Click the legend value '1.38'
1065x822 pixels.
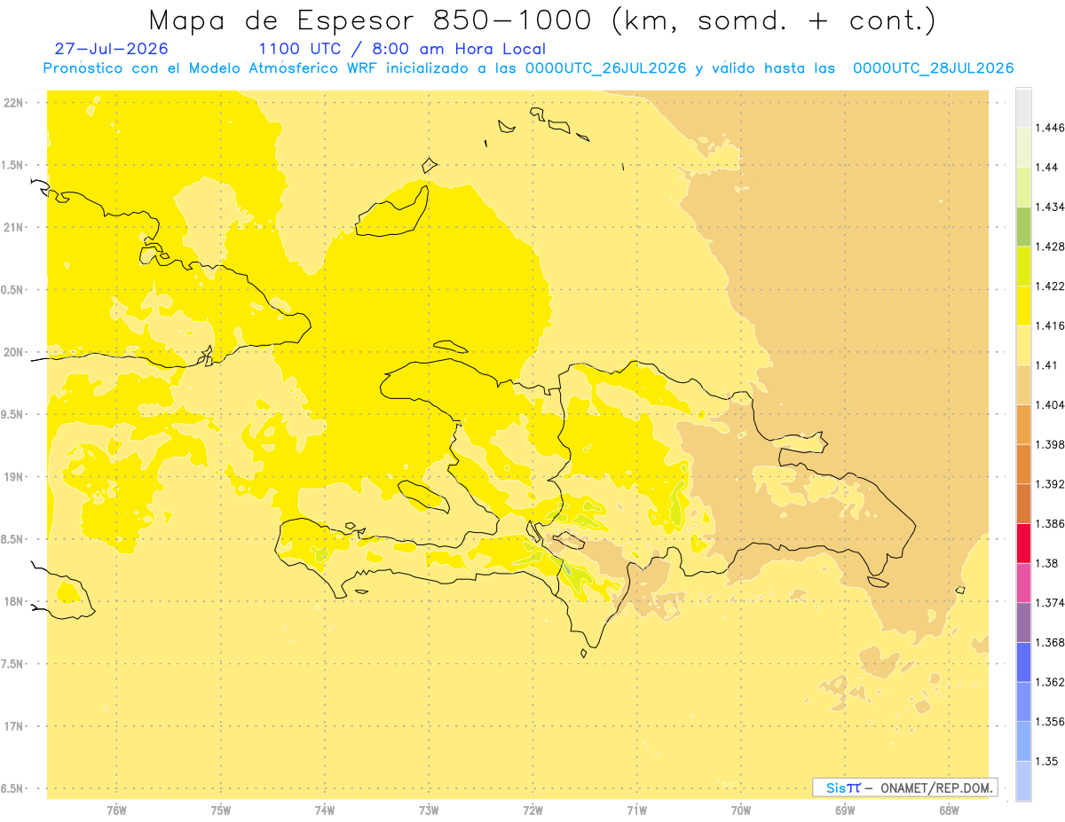click(x=1049, y=563)
